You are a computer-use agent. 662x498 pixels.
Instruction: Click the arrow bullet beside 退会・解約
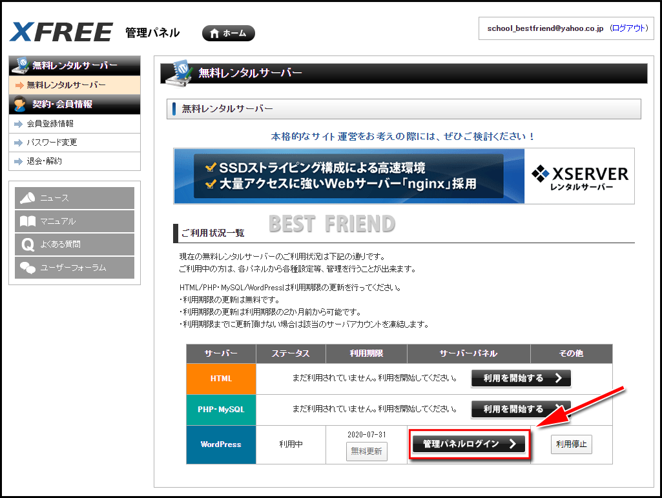click(18, 161)
